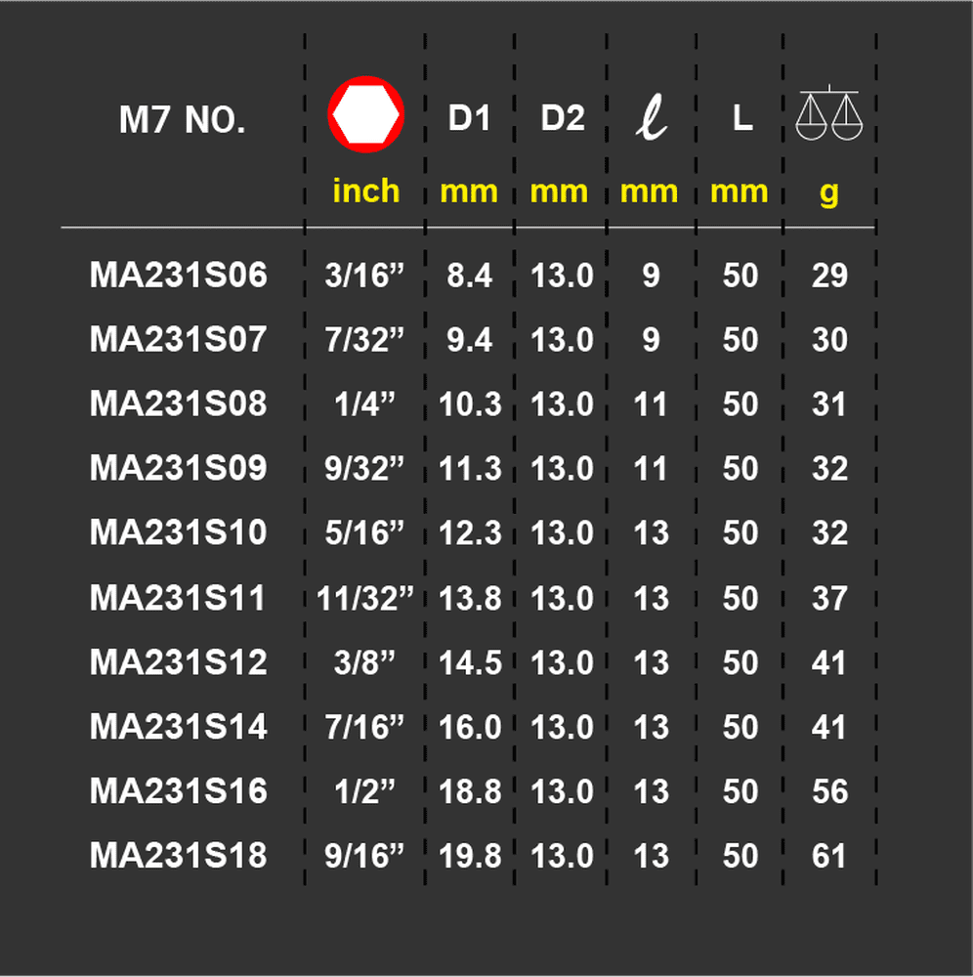The width and height of the screenshot is (973, 977).
Task: Click the 9/32” size cell
Action: (x=364, y=468)
